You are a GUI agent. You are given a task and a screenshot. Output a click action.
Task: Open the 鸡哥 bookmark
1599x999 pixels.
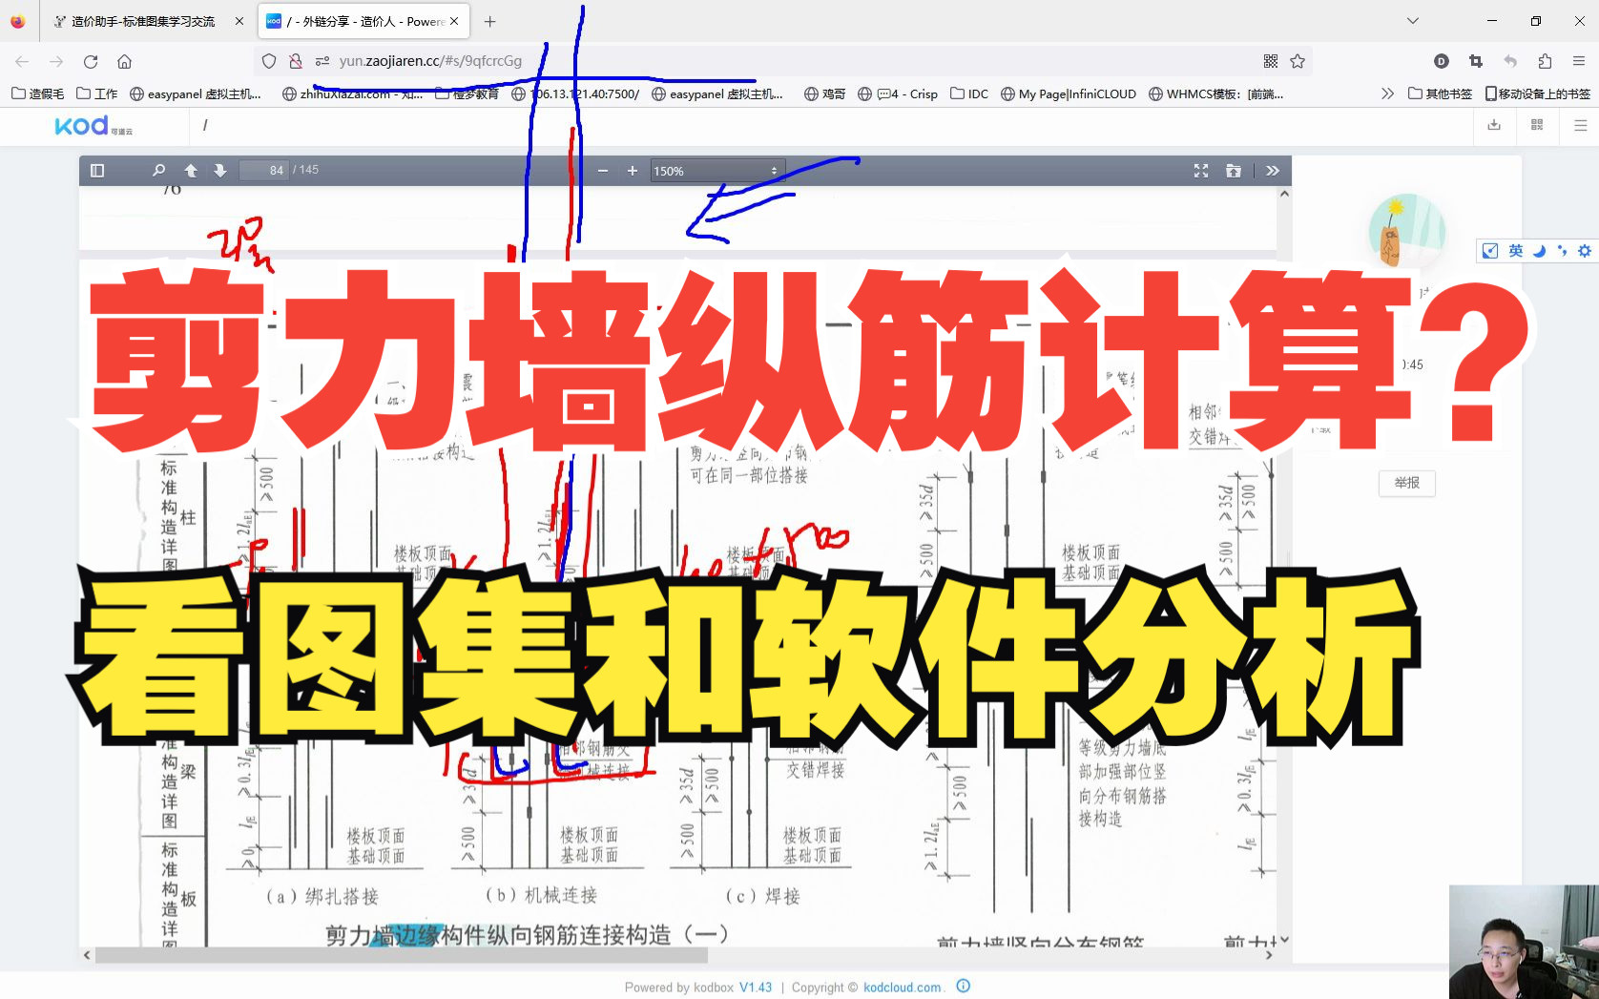coord(825,94)
